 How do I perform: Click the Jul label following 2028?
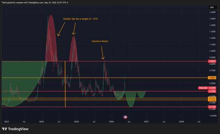(199, 122)
